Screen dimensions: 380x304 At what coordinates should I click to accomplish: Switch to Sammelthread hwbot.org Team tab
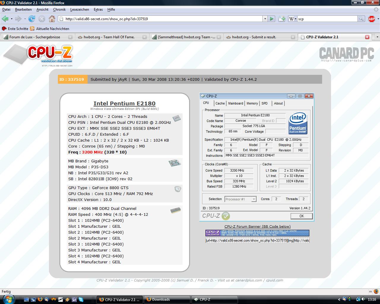186,37
